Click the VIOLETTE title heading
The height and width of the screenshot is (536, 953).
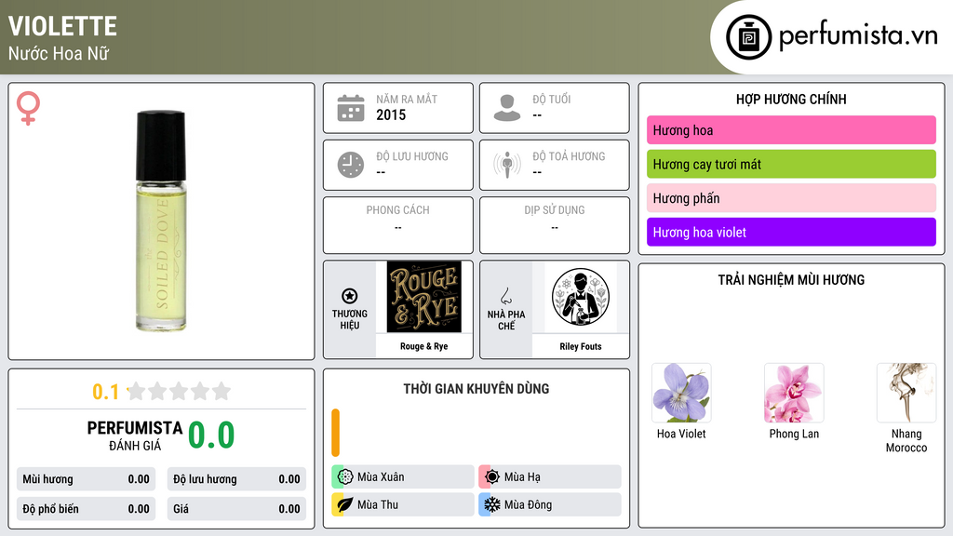[x=62, y=26]
